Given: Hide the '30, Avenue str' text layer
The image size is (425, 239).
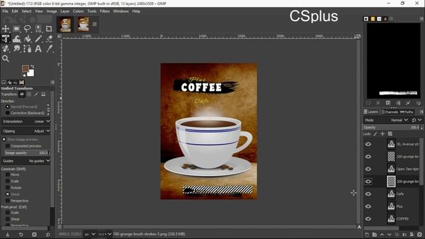Looking at the screenshot, I should pyautogui.click(x=368, y=144).
